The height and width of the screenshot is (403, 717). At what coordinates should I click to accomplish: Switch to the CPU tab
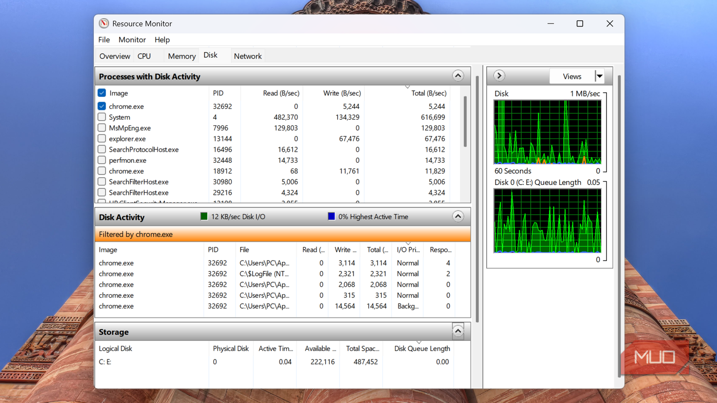tap(144, 56)
